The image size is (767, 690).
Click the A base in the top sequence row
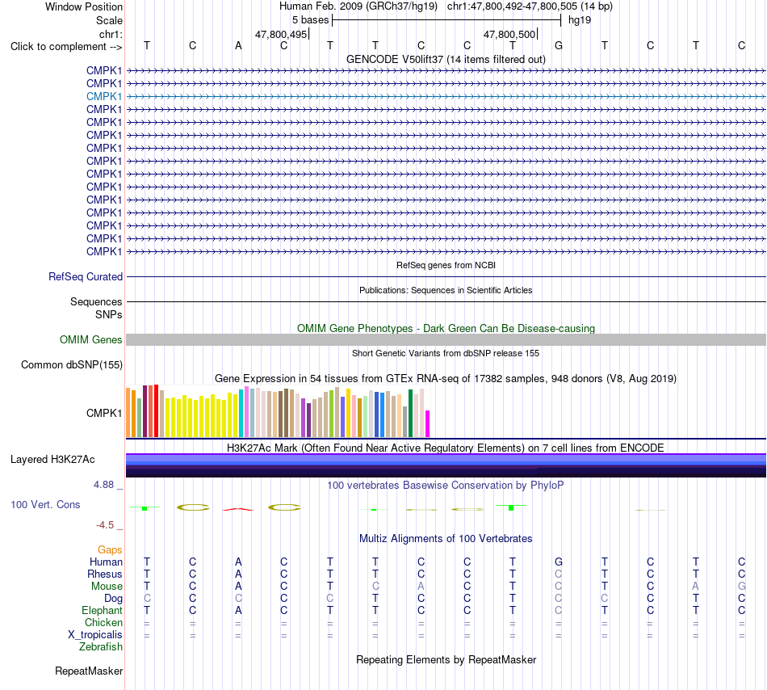238,45
